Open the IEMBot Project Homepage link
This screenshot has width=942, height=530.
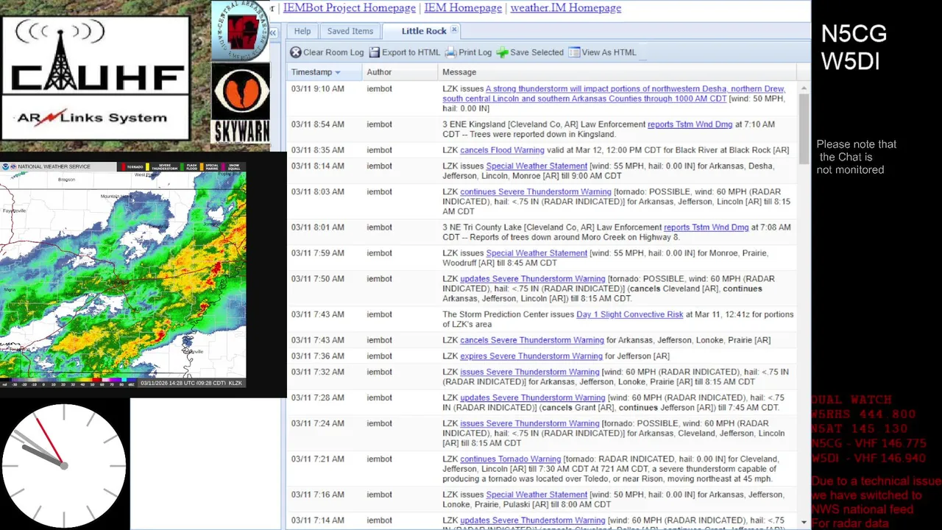click(x=350, y=8)
